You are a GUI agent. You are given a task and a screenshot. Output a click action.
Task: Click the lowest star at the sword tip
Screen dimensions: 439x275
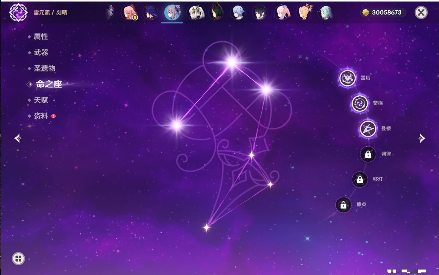[207, 227]
